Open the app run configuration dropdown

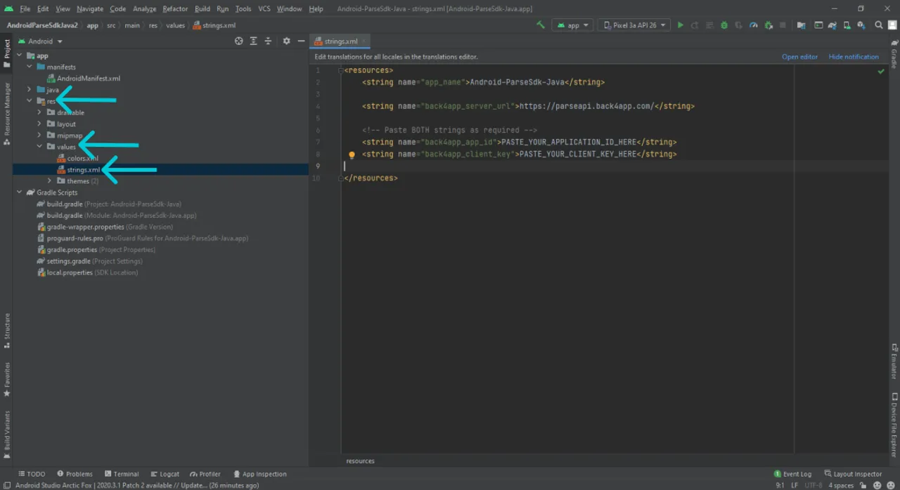(572, 25)
